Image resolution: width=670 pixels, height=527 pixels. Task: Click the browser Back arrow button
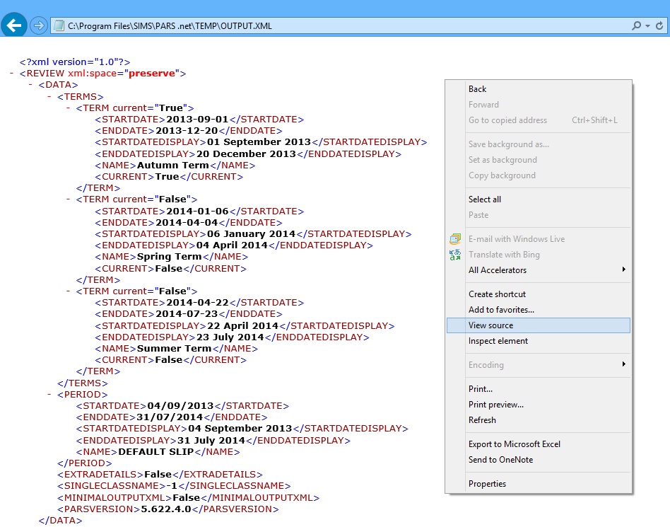click(13, 25)
